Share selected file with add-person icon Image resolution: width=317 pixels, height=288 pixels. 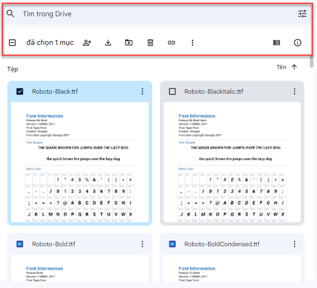click(x=87, y=43)
